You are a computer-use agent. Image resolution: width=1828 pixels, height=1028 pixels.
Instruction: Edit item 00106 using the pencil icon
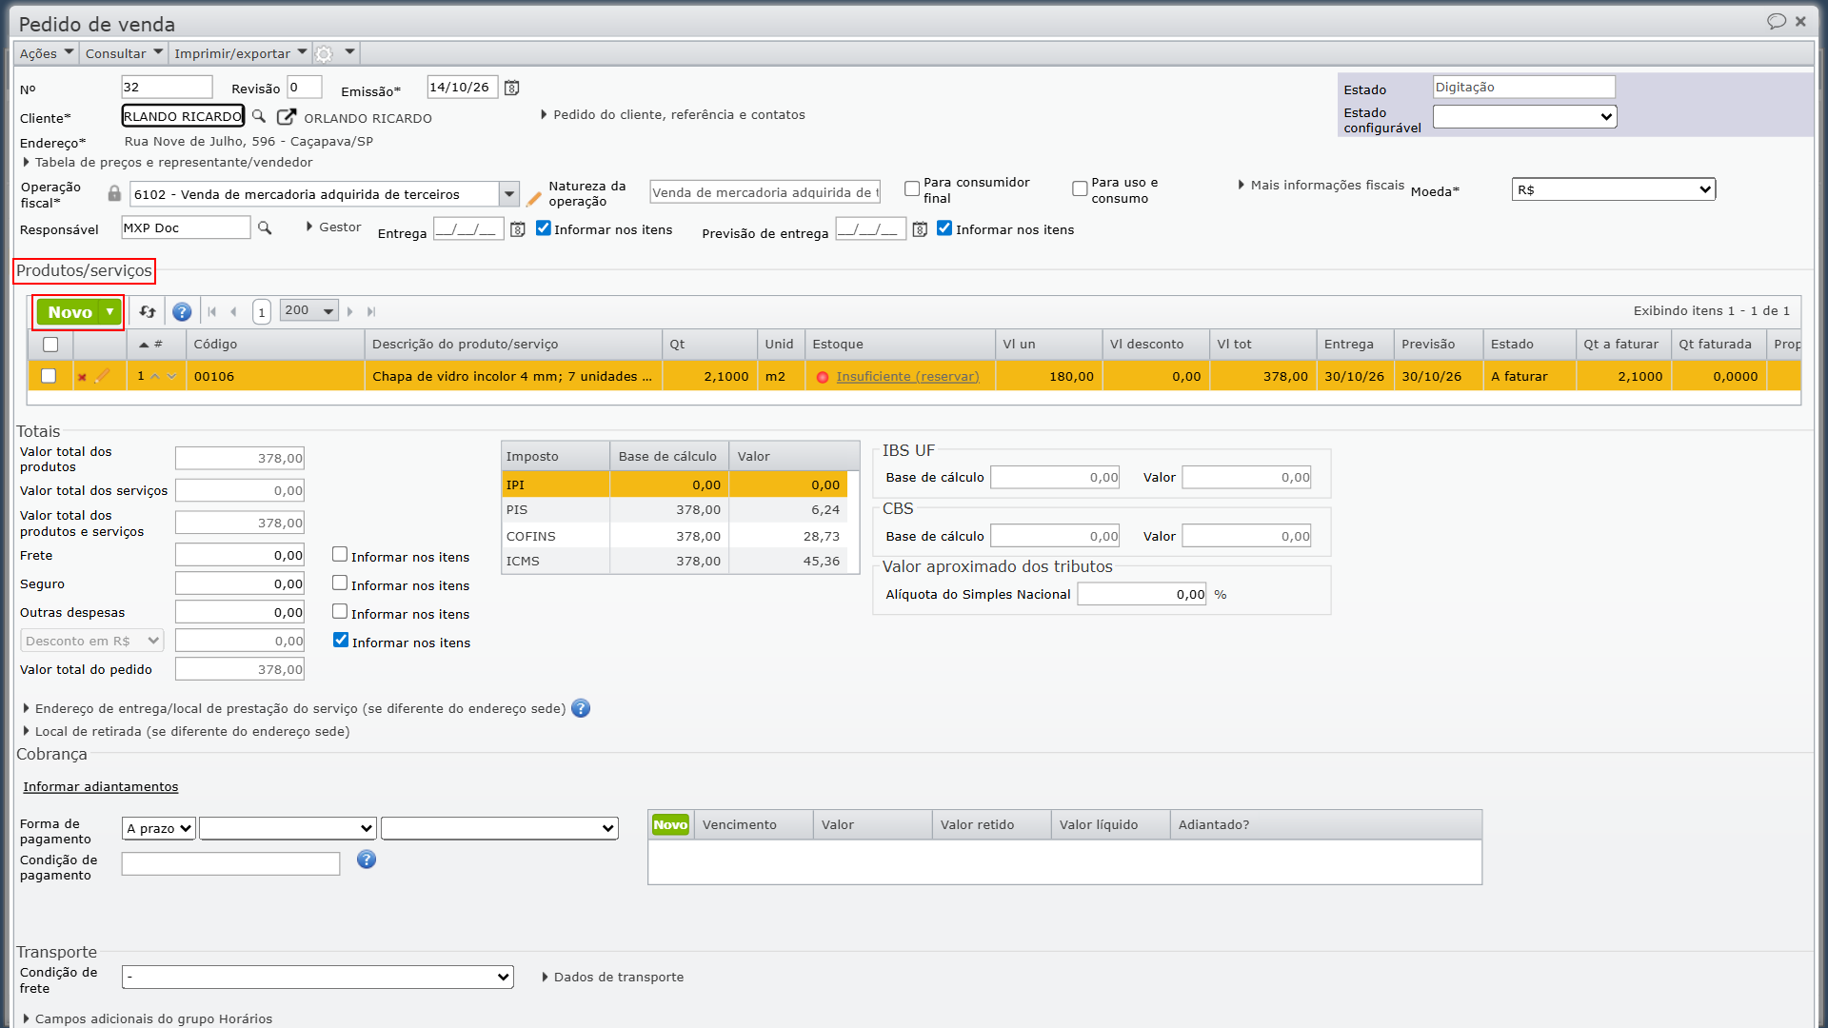103,376
